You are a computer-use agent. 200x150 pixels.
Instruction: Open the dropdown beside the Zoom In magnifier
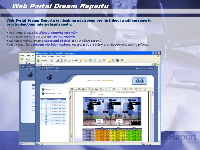click(x=103, y=89)
